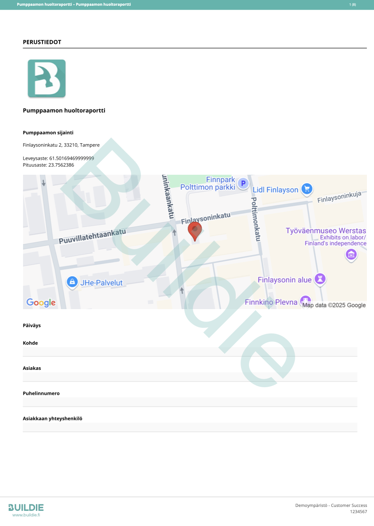Click the Google logo on map
This screenshot has height=526, width=374.
click(x=41, y=302)
